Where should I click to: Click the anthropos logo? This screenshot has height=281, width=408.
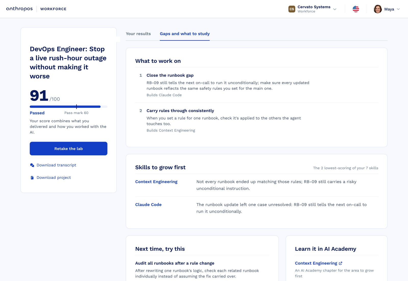[19, 9]
